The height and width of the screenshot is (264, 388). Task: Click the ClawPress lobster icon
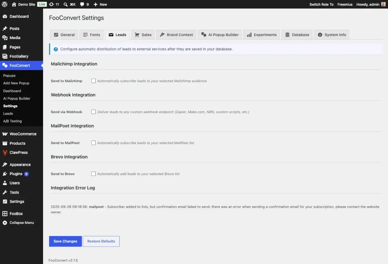coord(5,153)
